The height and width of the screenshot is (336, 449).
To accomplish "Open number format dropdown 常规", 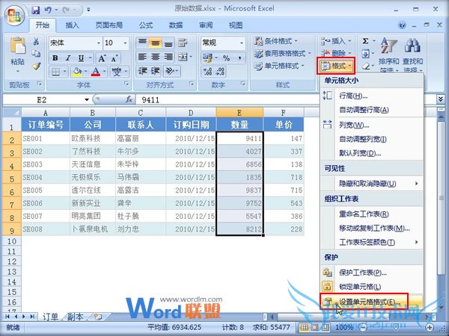I will 242,43.
